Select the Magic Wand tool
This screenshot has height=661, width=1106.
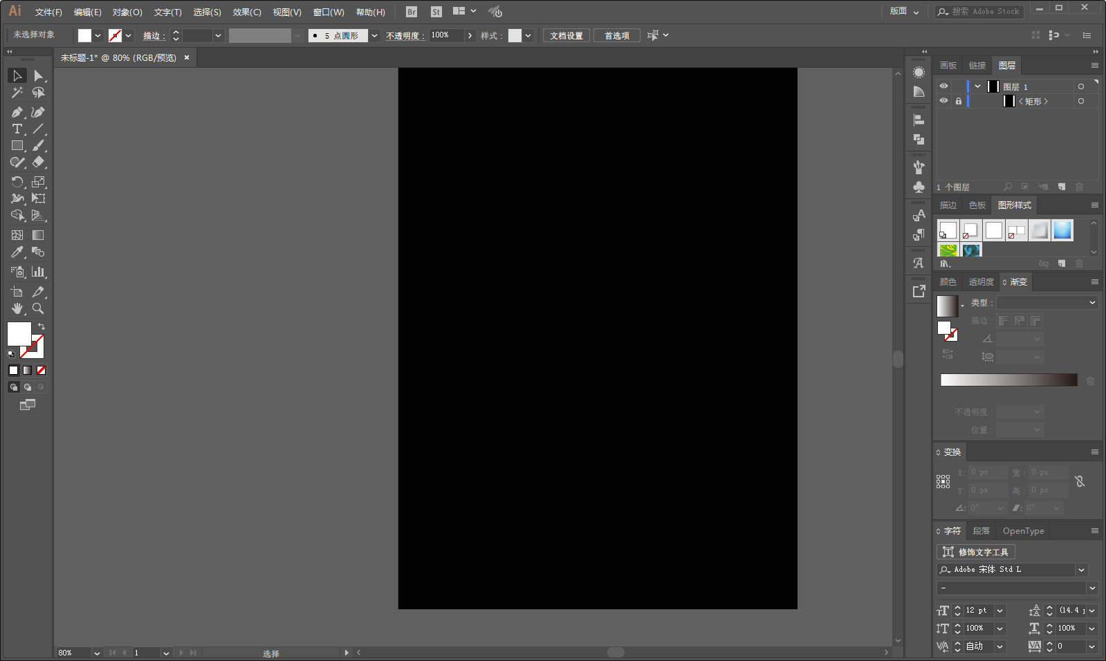pos(17,92)
